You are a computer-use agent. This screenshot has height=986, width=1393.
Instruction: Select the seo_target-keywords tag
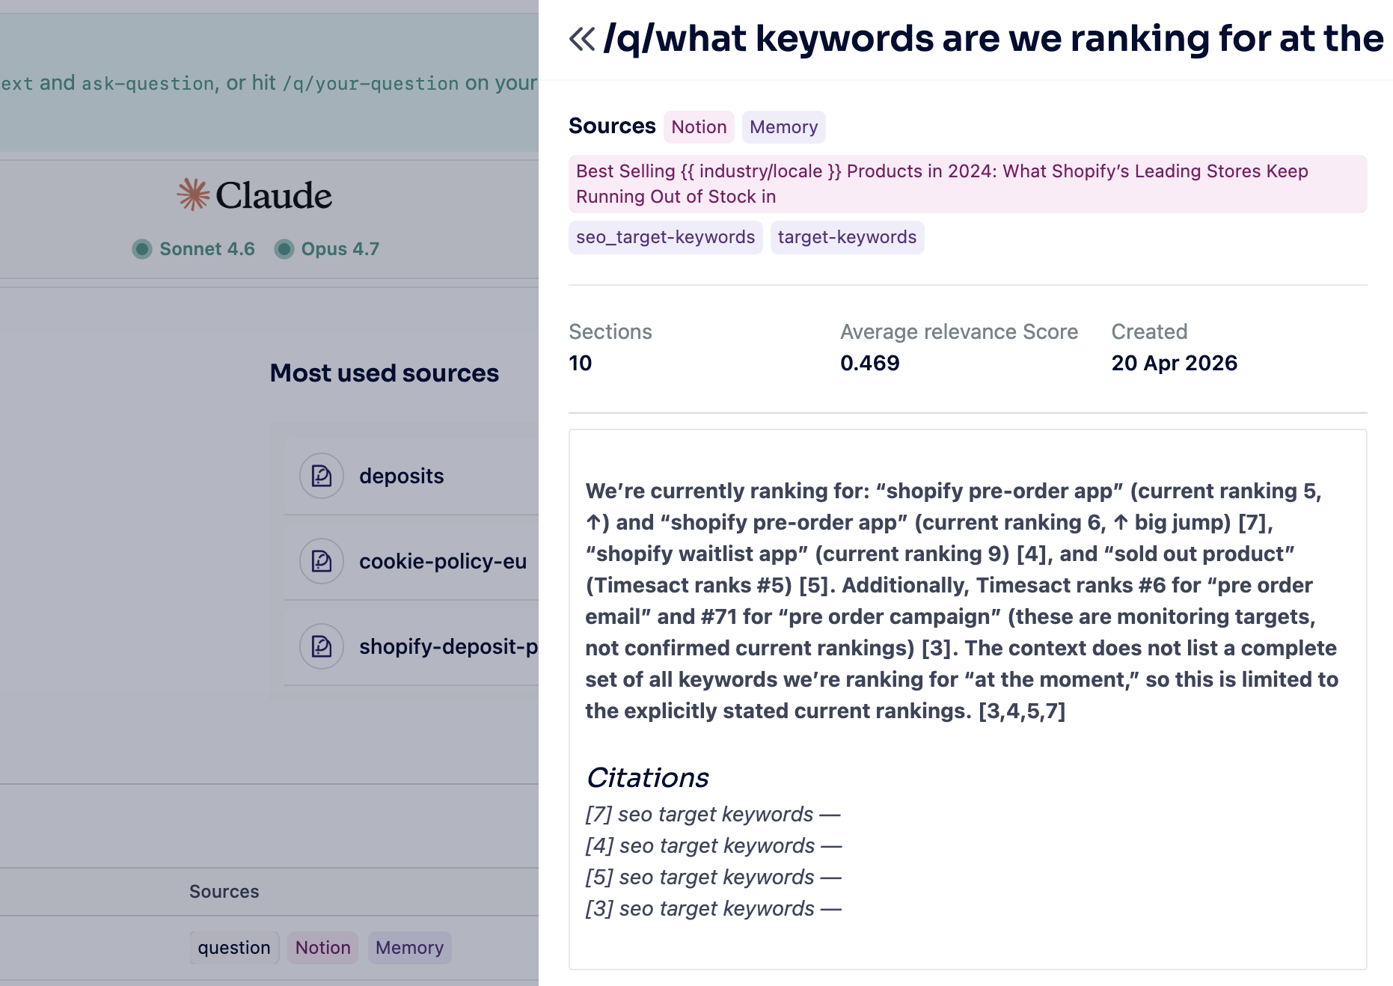pos(665,237)
